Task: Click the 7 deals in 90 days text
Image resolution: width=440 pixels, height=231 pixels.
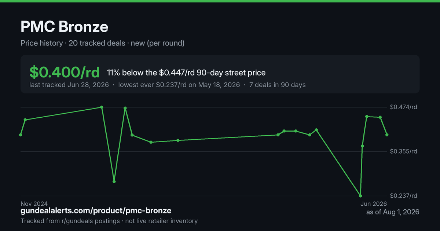Action: pos(277,85)
